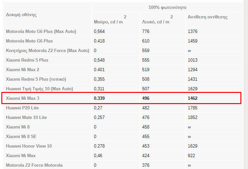
Task: Click the black value 0,27
Action: 98,108
